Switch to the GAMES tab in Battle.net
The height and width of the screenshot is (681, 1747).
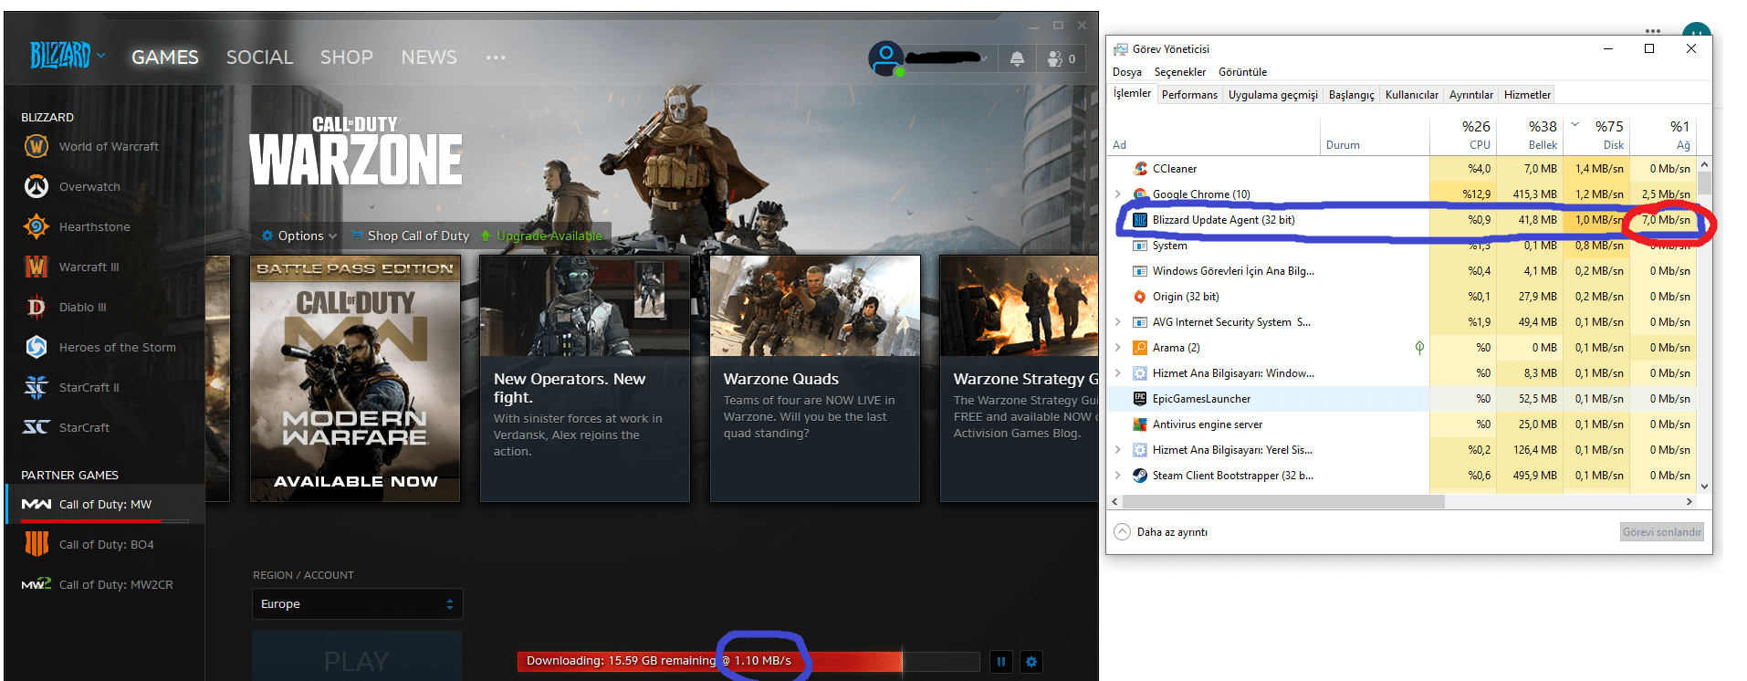[x=165, y=58]
